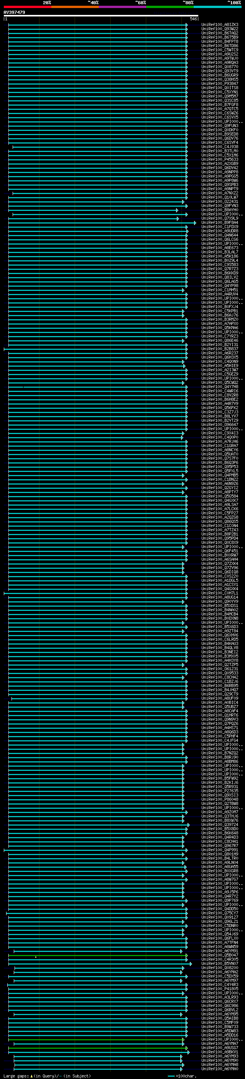
Task: Click the UniRef100_B6UGR9 label
Action: point(219,75)
